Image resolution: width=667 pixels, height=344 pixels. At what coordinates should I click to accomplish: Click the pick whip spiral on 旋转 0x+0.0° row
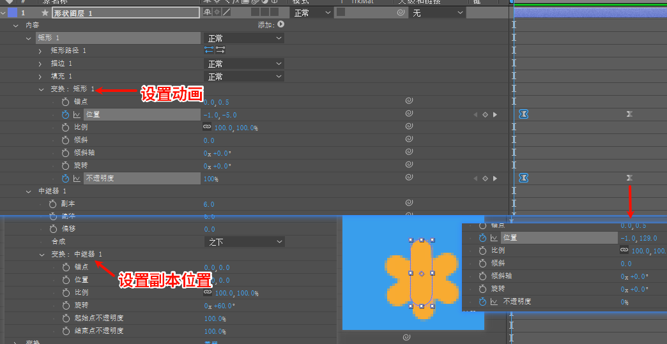(x=409, y=165)
